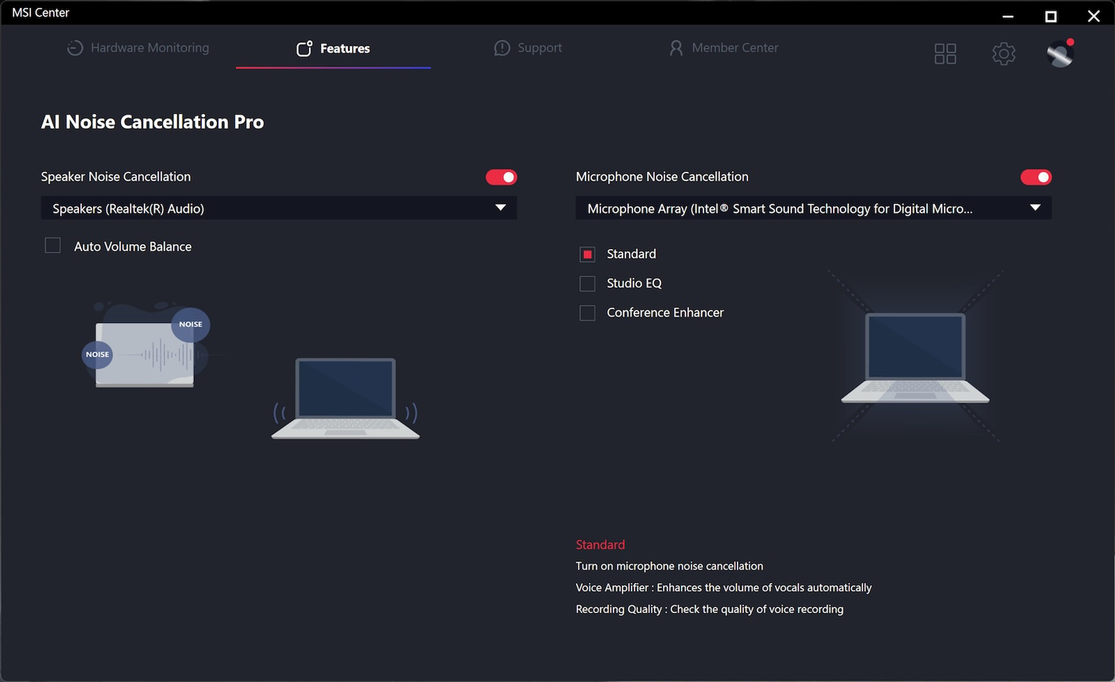Click the Member Center person icon
Image resolution: width=1115 pixels, height=682 pixels.
click(x=676, y=48)
